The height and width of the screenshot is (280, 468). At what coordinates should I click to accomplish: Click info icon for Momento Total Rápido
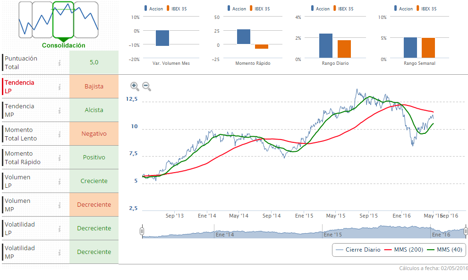pos(60,157)
